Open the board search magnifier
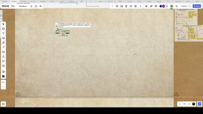Viewport: 203px width, 114px height. (41, 6)
